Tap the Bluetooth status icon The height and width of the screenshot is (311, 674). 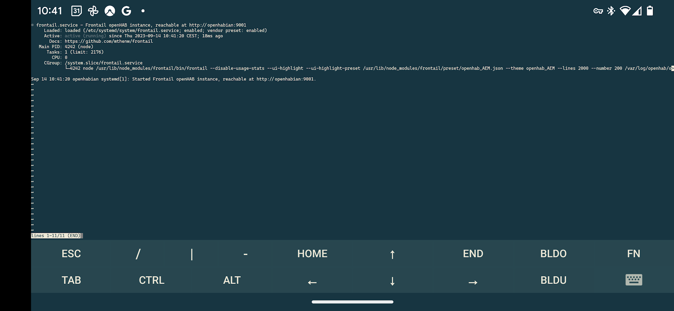[611, 11]
